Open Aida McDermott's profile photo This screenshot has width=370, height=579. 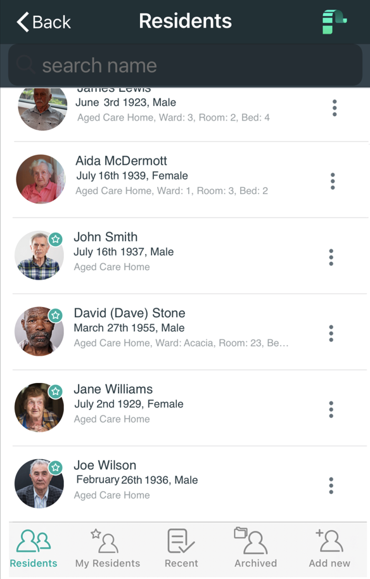click(x=41, y=179)
